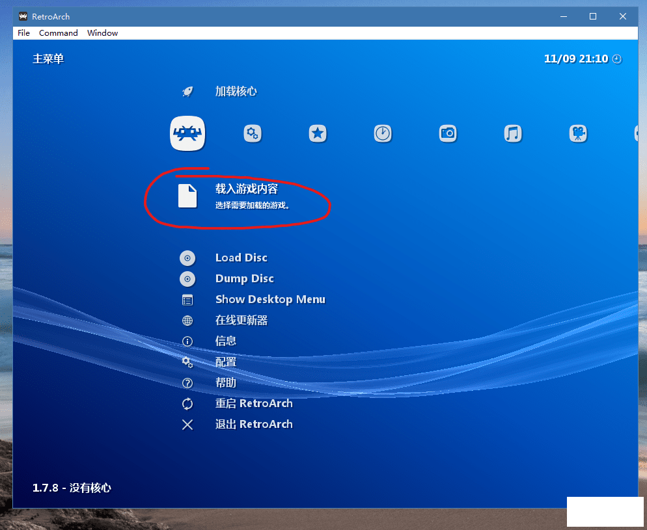Maximize the RetroArch window
This screenshot has width=647, height=530.
pyautogui.click(x=593, y=16)
